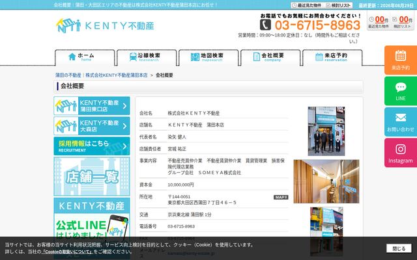Click chevron arrow on 大森店 banner
This screenshot has height=260, width=417.
click(x=124, y=126)
